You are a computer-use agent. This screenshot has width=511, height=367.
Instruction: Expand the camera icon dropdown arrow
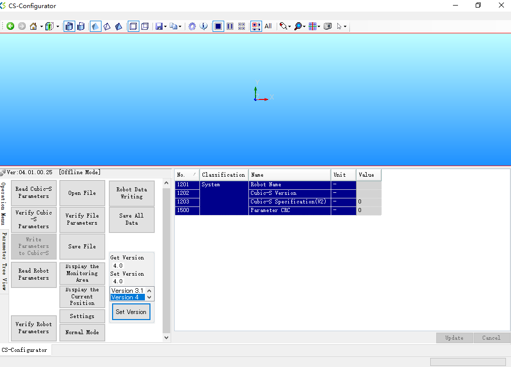click(345, 26)
